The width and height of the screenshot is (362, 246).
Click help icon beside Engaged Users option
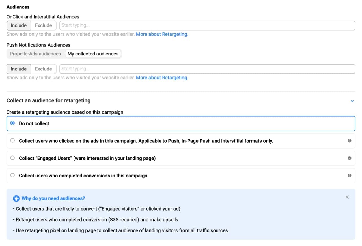click(349, 158)
